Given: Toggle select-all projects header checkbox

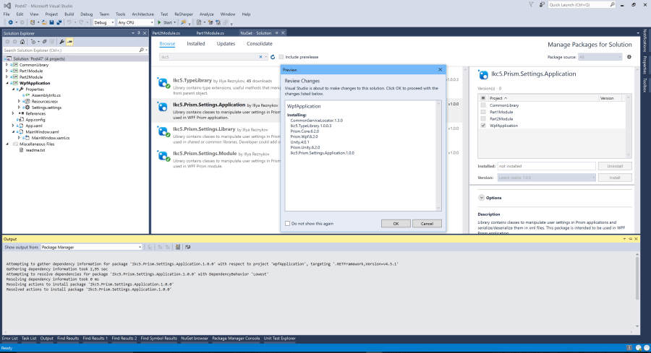Looking at the screenshot, I should (483, 98).
